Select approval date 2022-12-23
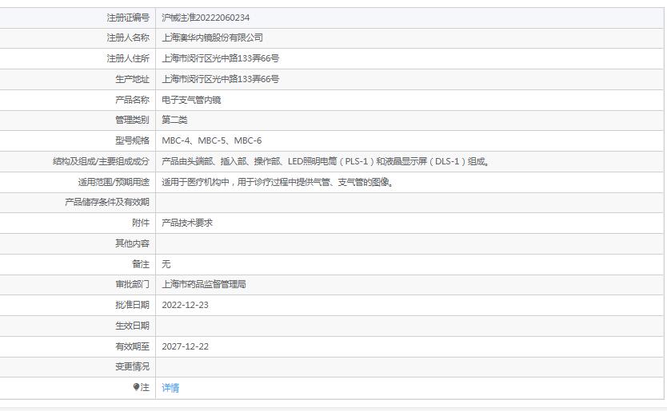The image size is (667, 411). tap(185, 305)
